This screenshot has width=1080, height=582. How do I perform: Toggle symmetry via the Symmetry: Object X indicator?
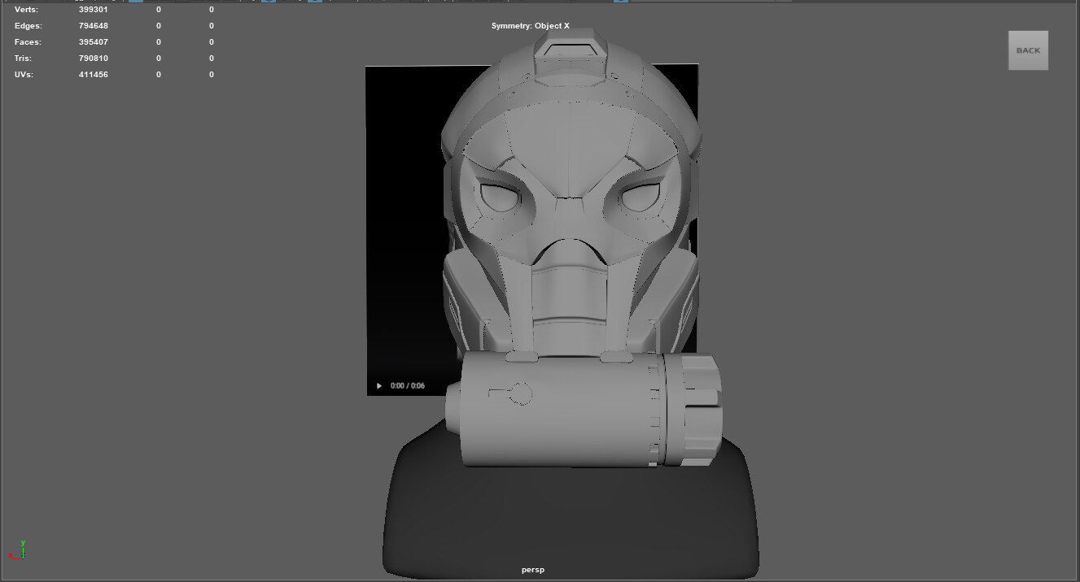tap(532, 25)
